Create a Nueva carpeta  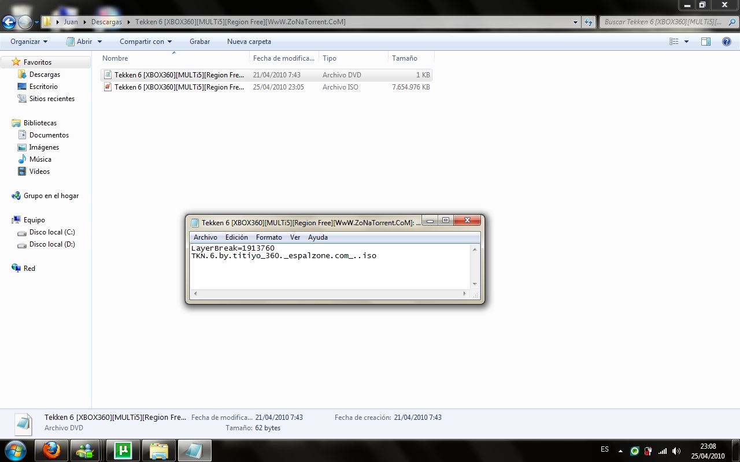[249, 42]
